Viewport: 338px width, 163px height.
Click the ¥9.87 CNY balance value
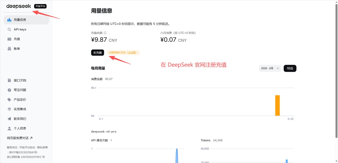pyautogui.click(x=104, y=40)
